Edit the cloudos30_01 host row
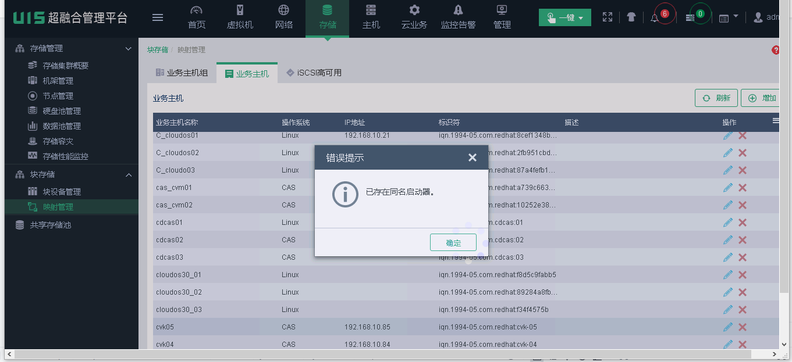 click(728, 275)
